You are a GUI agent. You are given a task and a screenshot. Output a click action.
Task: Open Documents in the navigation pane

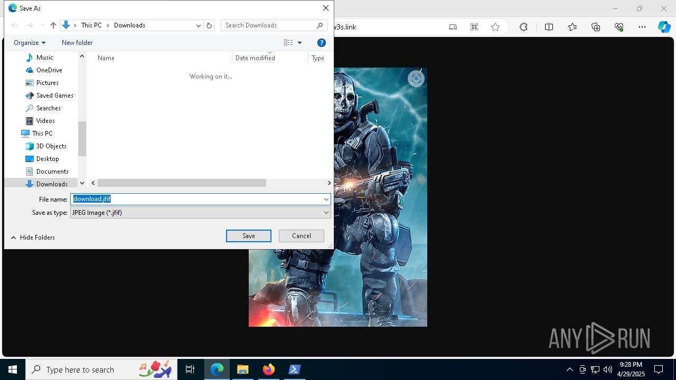click(x=52, y=172)
